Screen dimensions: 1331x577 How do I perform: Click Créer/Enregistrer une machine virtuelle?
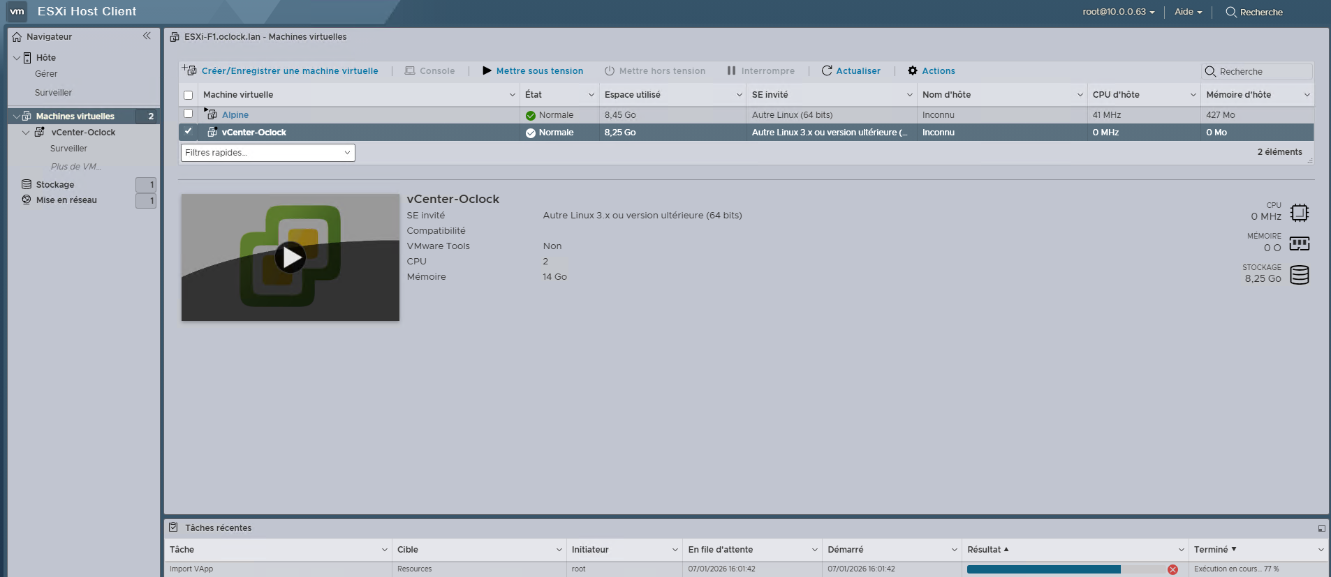click(289, 71)
